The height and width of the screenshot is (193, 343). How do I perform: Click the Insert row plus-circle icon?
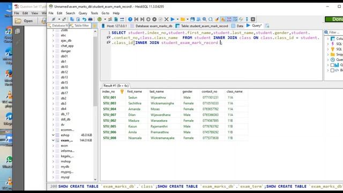click(x=148, y=19)
